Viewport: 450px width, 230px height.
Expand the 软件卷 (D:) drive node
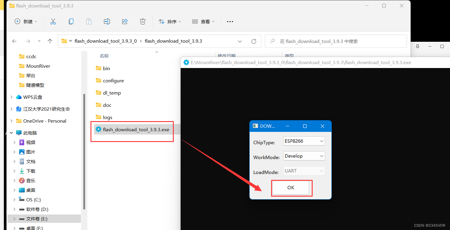point(14,209)
